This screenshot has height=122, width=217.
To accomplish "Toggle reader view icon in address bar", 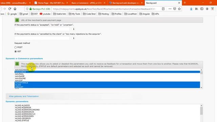I will (163, 9).
